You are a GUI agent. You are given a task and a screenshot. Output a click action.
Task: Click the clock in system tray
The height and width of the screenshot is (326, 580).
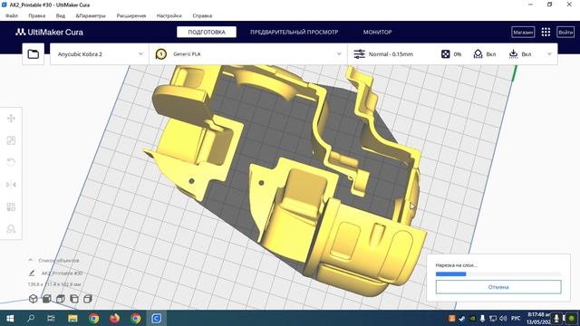pos(538,318)
